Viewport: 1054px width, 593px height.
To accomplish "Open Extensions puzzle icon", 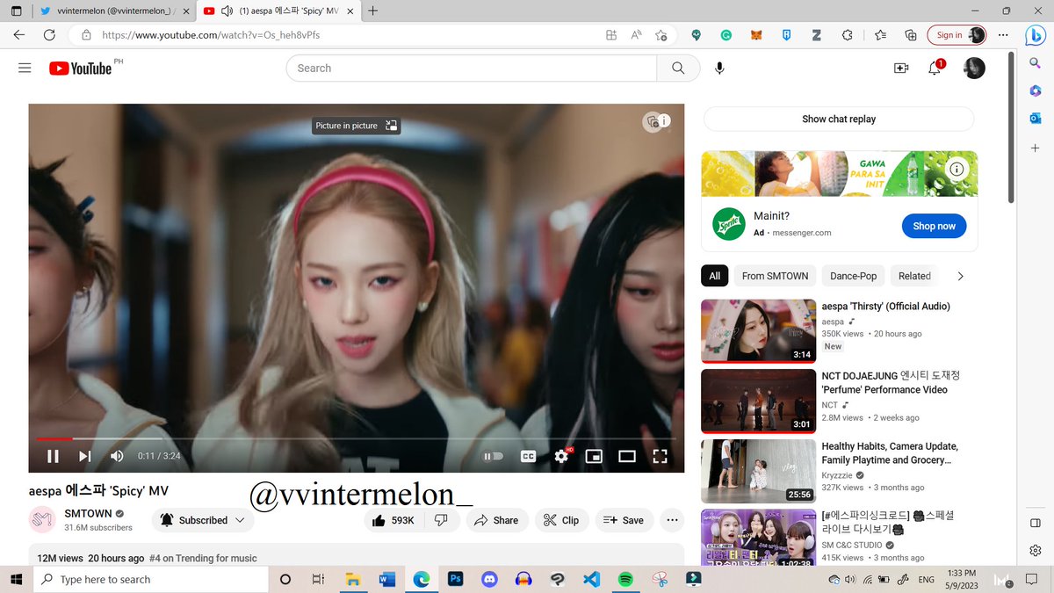I will pos(847,35).
